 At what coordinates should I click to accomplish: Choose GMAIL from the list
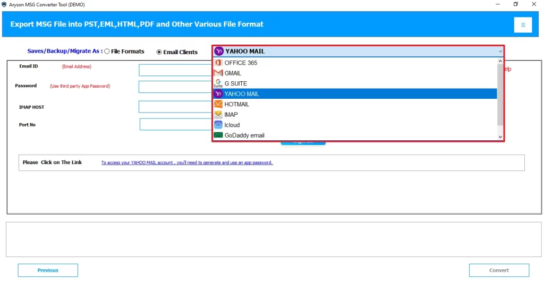[x=355, y=73]
